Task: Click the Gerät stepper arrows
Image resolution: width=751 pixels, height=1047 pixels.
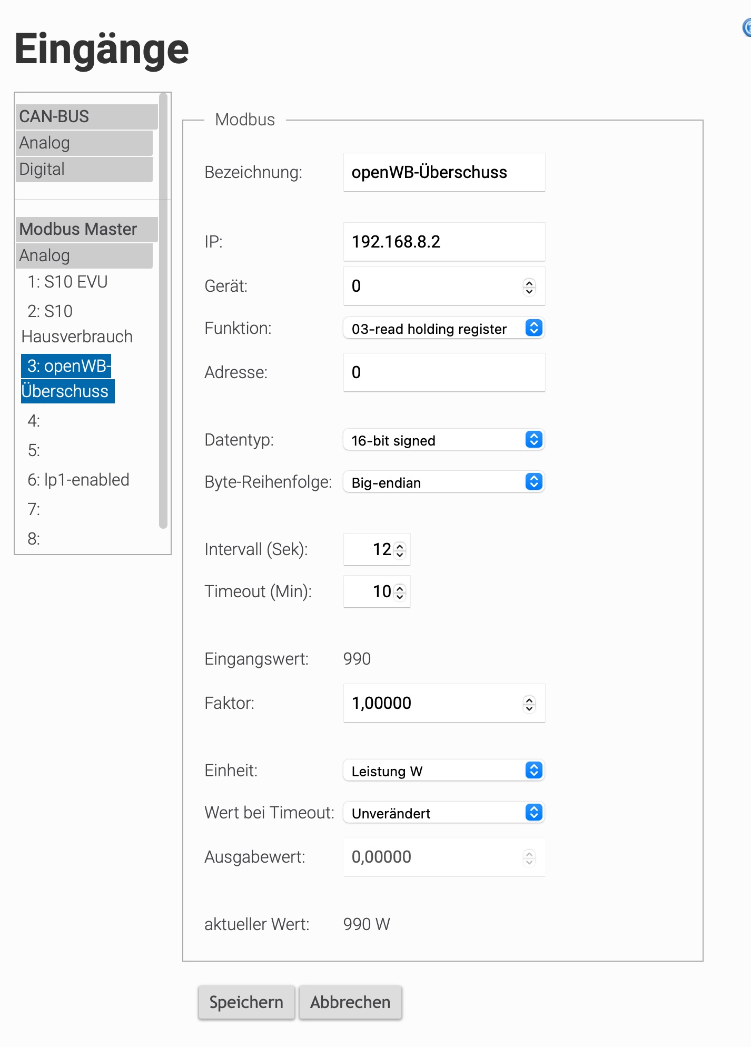Action: coord(529,287)
